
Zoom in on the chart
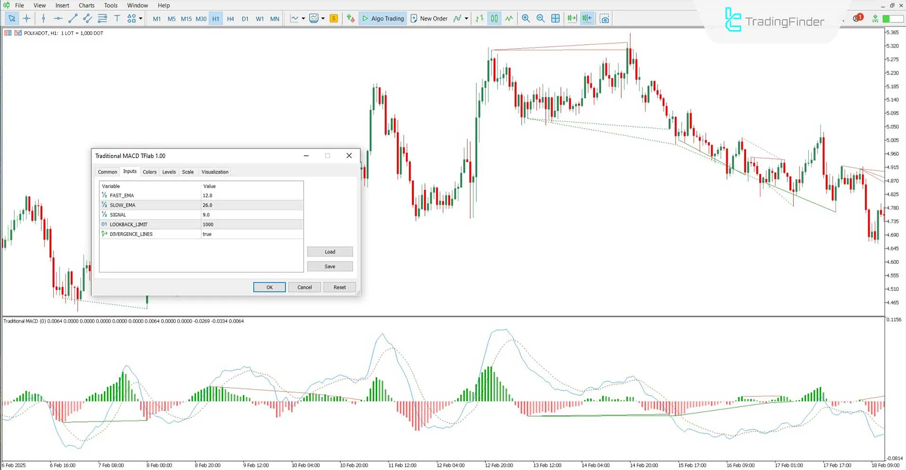pos(525,18)
